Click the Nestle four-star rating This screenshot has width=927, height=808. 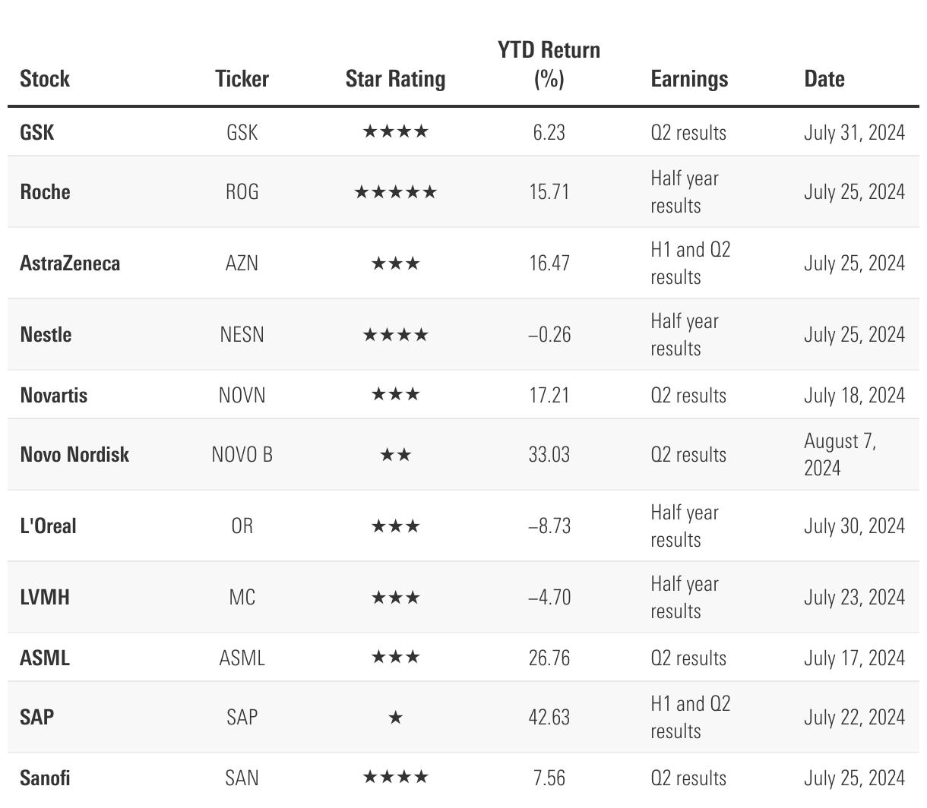click(x=396, y=335)
